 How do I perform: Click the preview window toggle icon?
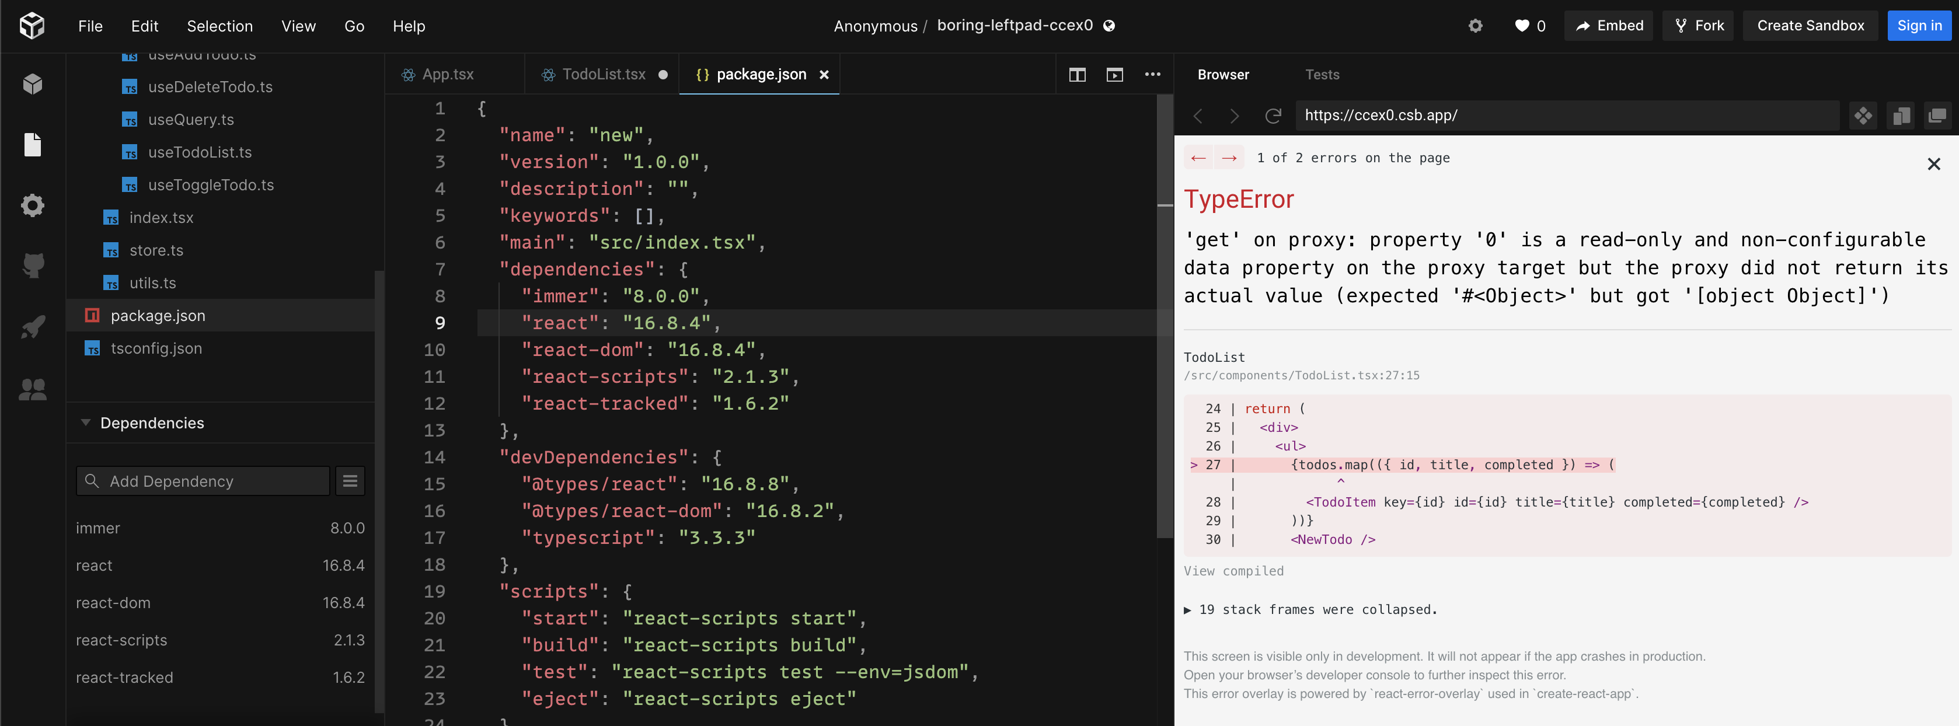click(x=1114, y=75)
